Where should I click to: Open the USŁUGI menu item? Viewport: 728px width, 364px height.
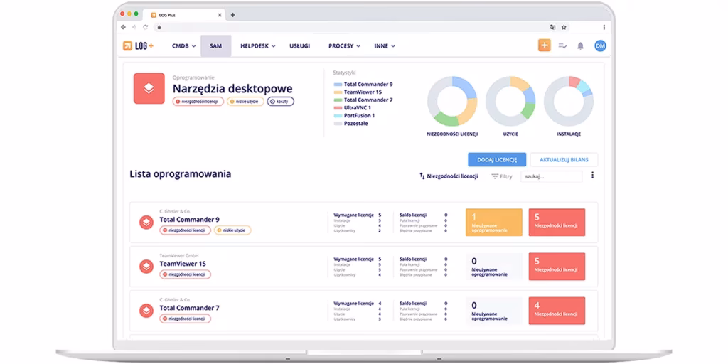(x=299, y=46)
